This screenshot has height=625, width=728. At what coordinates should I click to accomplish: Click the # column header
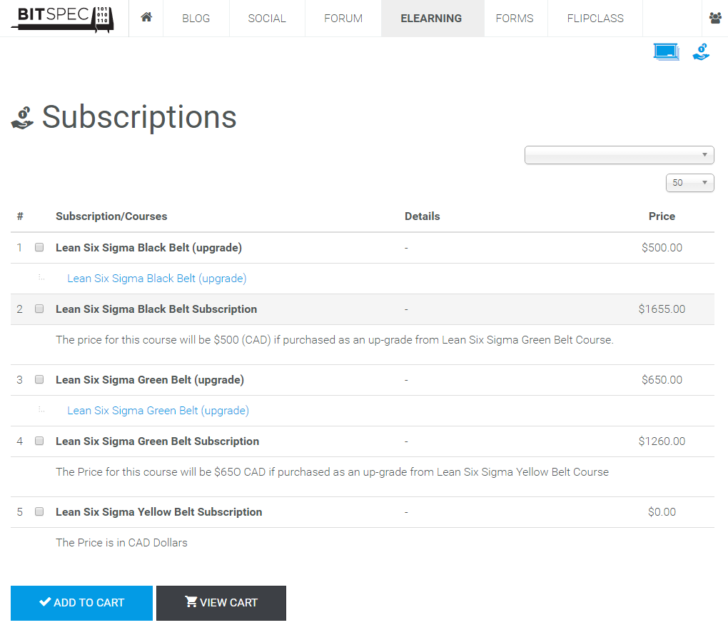tap(20, 216)
